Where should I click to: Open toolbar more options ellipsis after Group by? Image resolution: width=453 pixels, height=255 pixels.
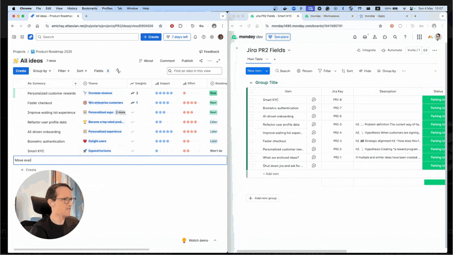(404, 71)
